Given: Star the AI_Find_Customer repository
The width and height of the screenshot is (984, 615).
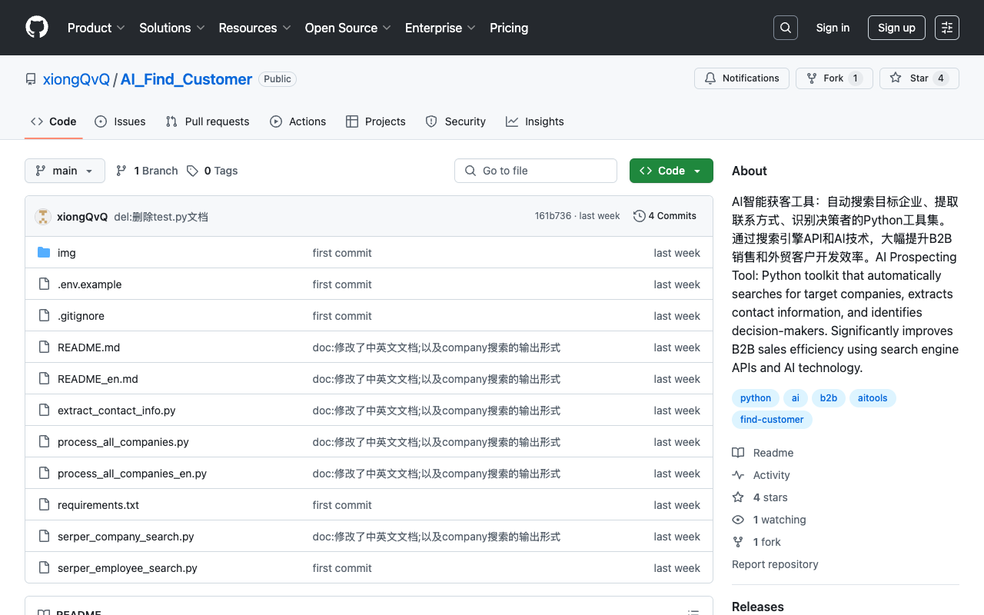Looking at the screenshot, I should (x=919, y=78).
